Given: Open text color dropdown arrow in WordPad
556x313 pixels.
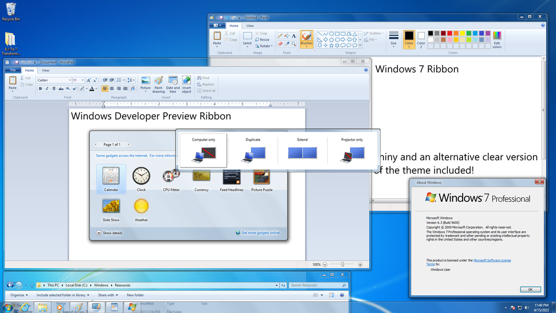Looking at the screenshot, I should tap(96, 89).
